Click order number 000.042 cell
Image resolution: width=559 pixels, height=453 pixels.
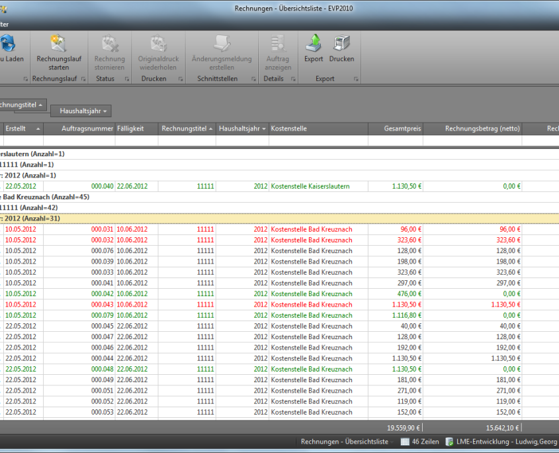[x=79, y=294]
